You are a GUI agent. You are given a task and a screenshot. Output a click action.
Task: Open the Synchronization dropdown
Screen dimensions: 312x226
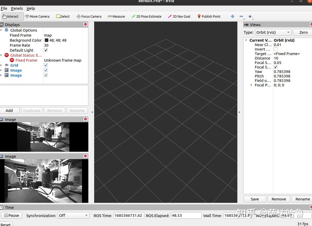[x=73, y=215]
